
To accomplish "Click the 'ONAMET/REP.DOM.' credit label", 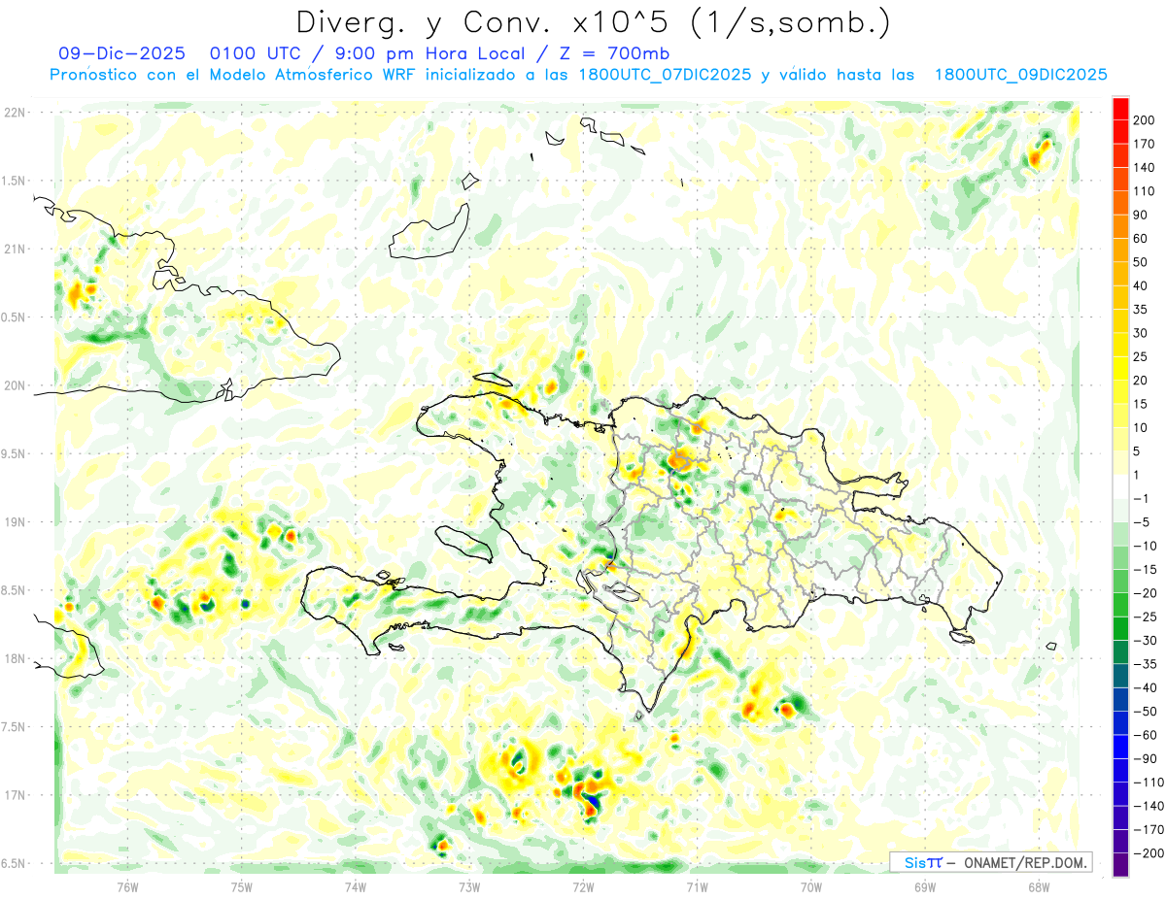I will coord(1025,862).
